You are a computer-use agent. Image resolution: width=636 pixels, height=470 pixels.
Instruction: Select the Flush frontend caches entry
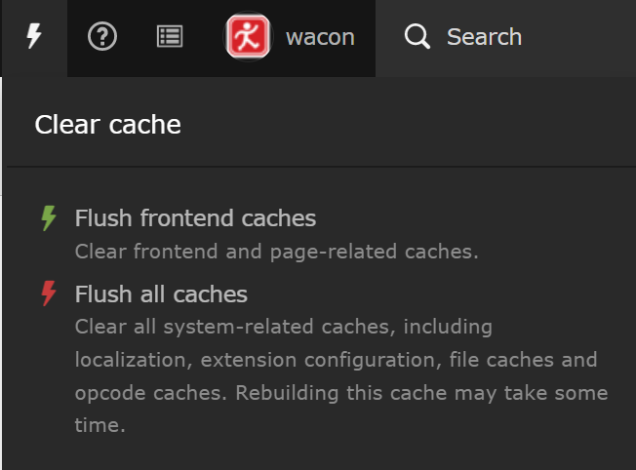pos(195,218)
